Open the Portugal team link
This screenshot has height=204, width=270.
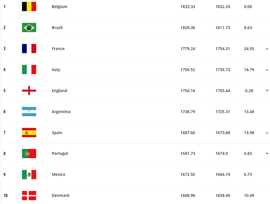pyautogui.click(x=60, y=154)
